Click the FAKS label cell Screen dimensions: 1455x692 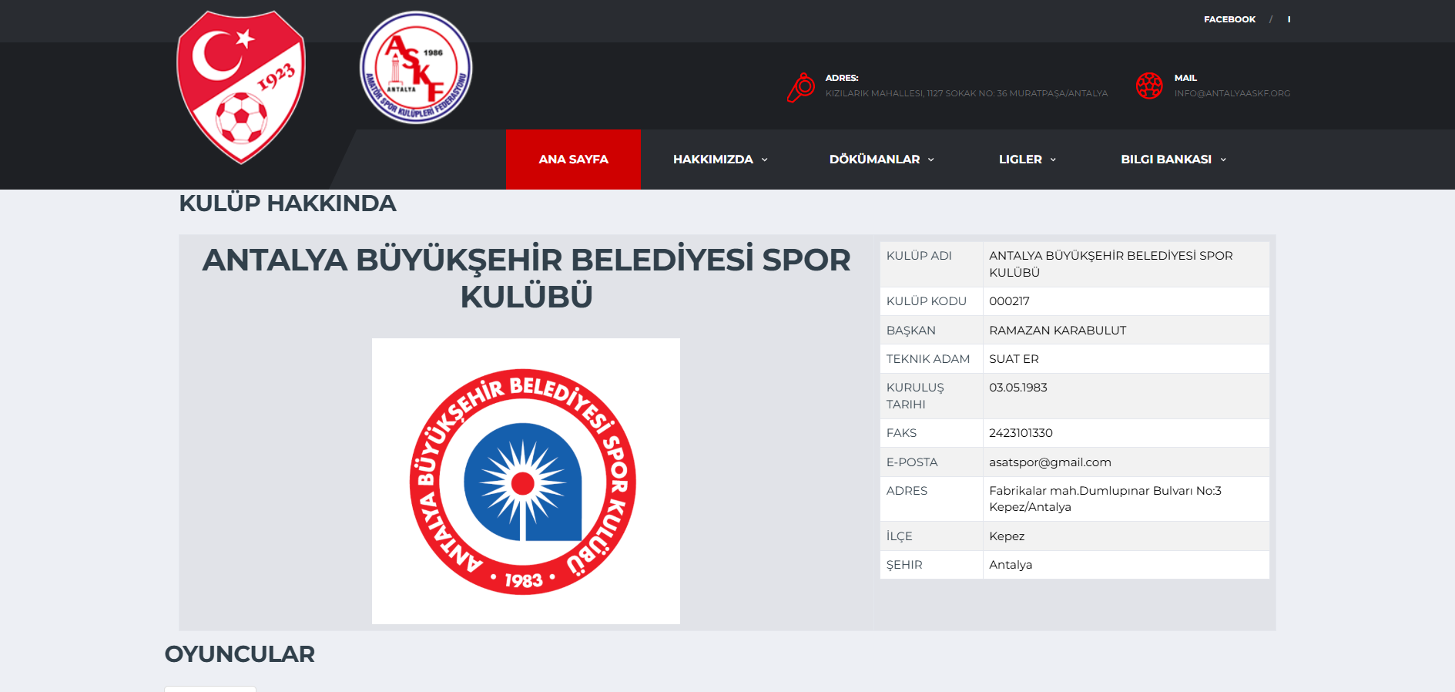click(931, 433)
